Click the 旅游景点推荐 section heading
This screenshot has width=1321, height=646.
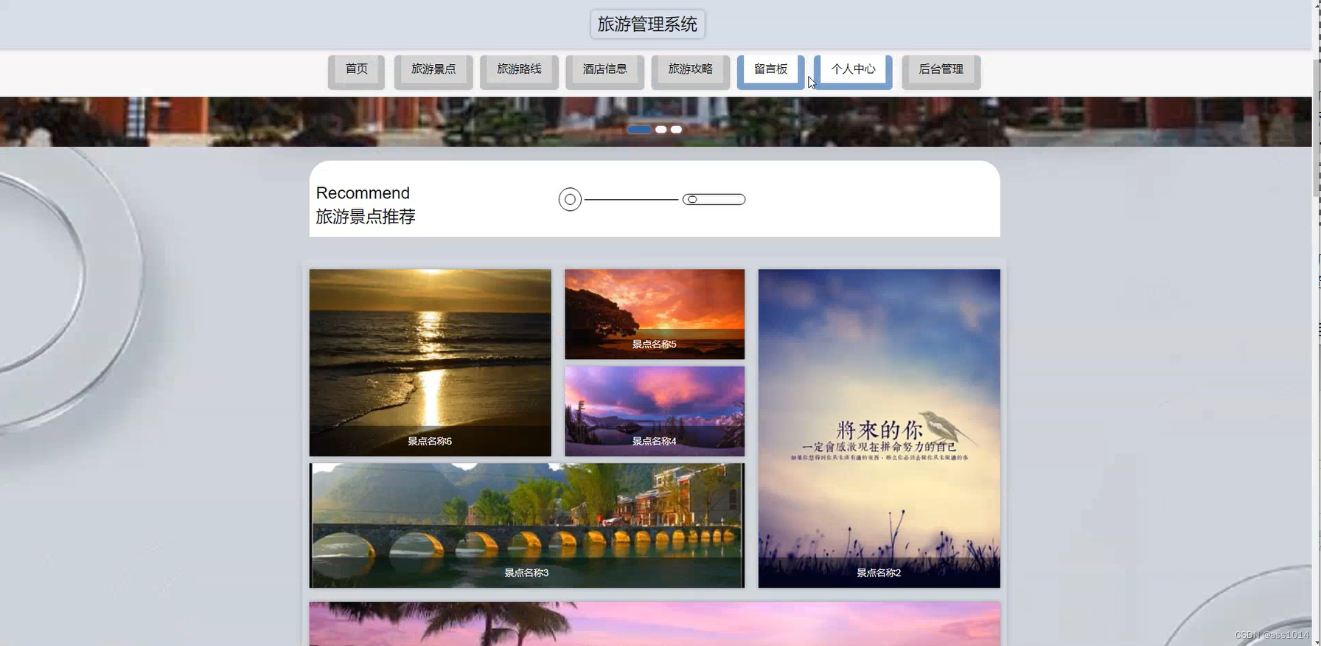(366, 217)
